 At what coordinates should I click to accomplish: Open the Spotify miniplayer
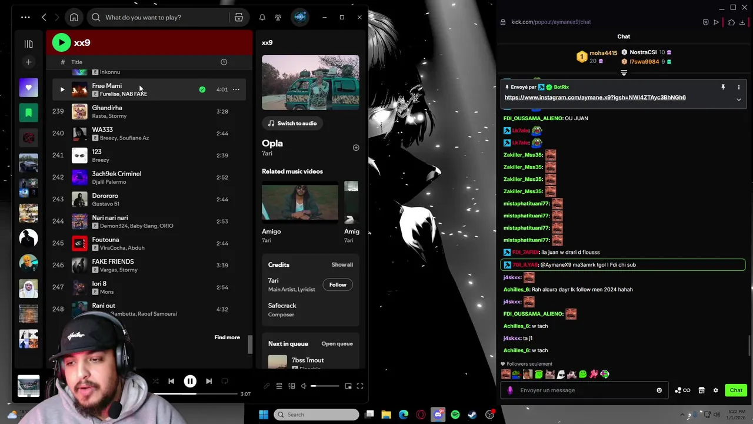[x=348, y=386]
